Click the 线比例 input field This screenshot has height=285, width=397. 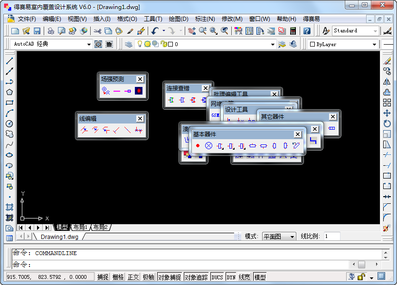point(331,237)
